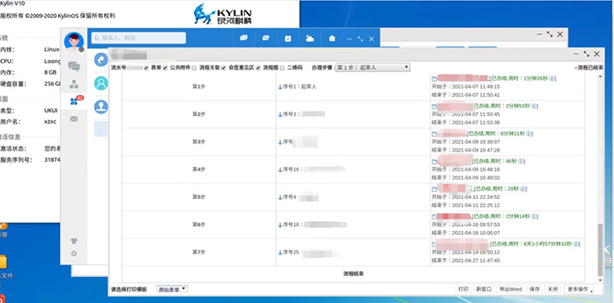614x303 pixels.
Task: Expand the 更多操作 menu
Action: [580, 289]
